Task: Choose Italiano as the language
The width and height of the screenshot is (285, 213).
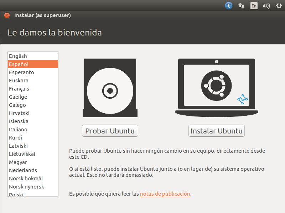Action: [33, 129]
